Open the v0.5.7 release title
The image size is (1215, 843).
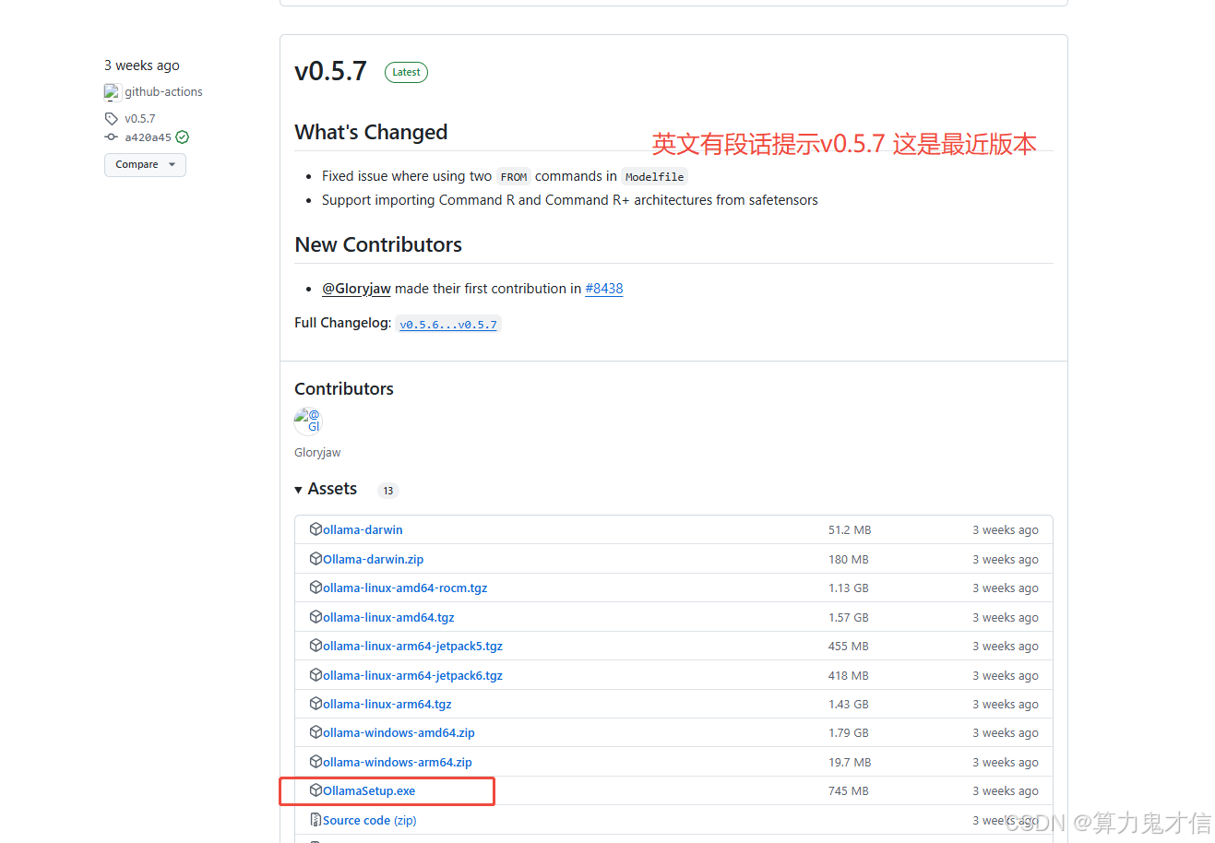(330, 71)
